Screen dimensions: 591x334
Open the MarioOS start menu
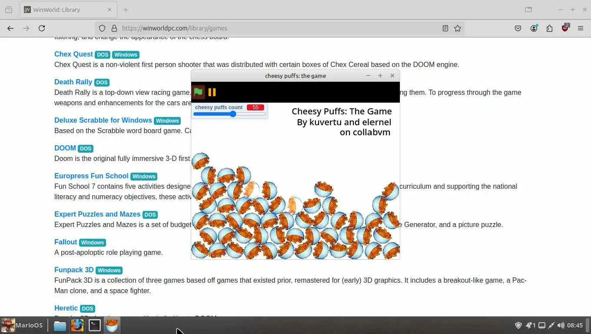click(x=22, y=325)
